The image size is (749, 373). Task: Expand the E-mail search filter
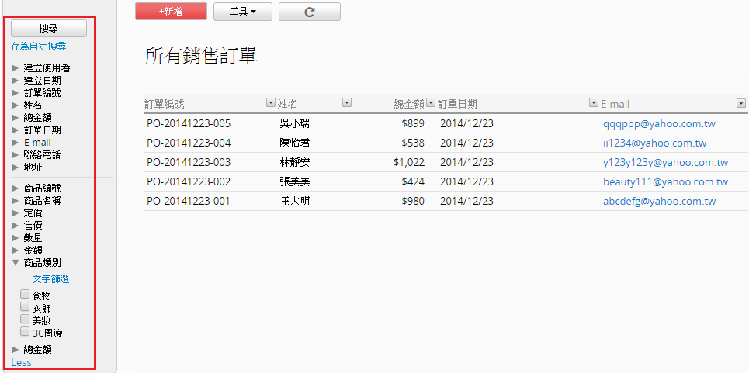[16, 143]
